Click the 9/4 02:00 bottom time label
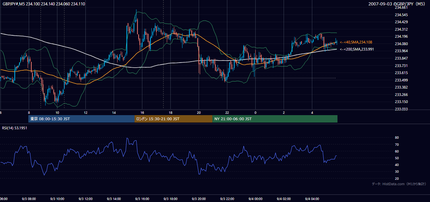This screenshot has width=430, height=202. pyautogui.click(x=284, y=199)
